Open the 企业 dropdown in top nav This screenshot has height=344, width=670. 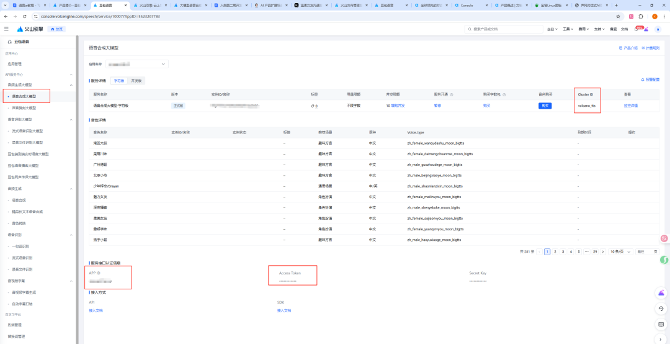coord(552,29)
